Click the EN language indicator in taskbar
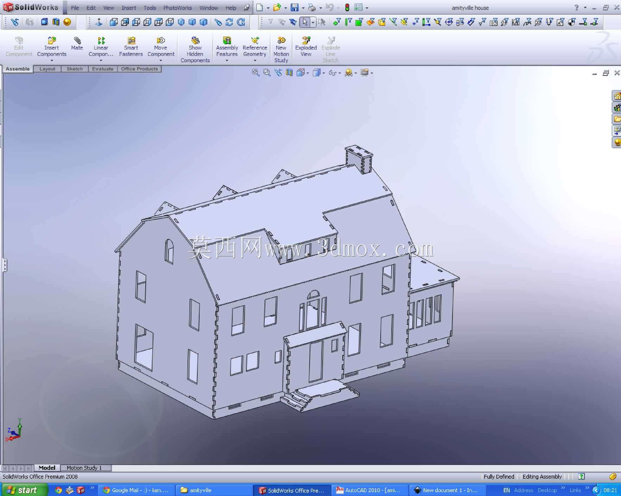Screen dimensions: 621x496 [x=506, y=490]
